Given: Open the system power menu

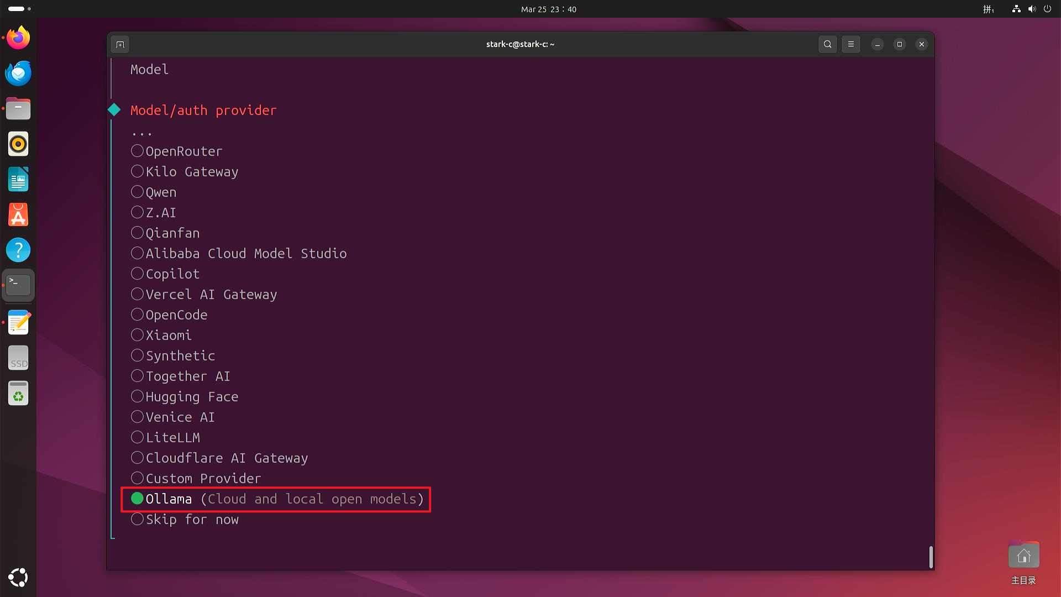Looking at the screenshot, I should 1047,9.
